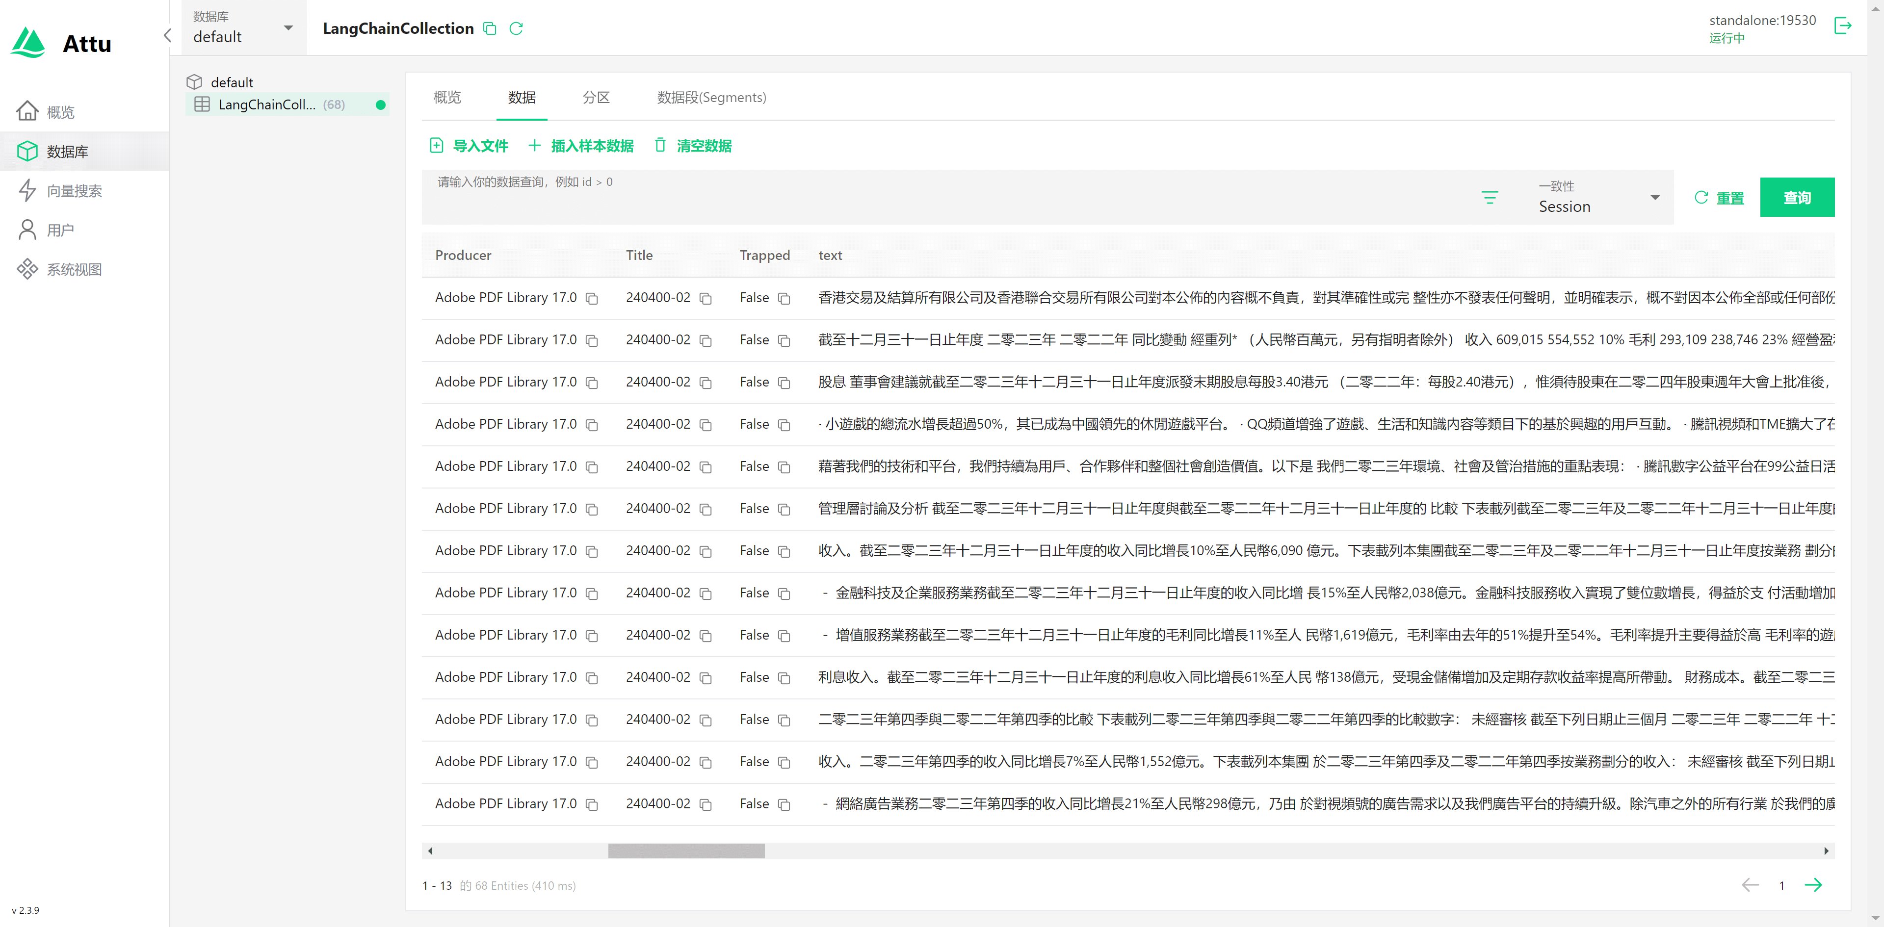Copy Producer in row starting 截至十二月三十一日止年度
This screenshot has width=1884, height=927.
592,341
